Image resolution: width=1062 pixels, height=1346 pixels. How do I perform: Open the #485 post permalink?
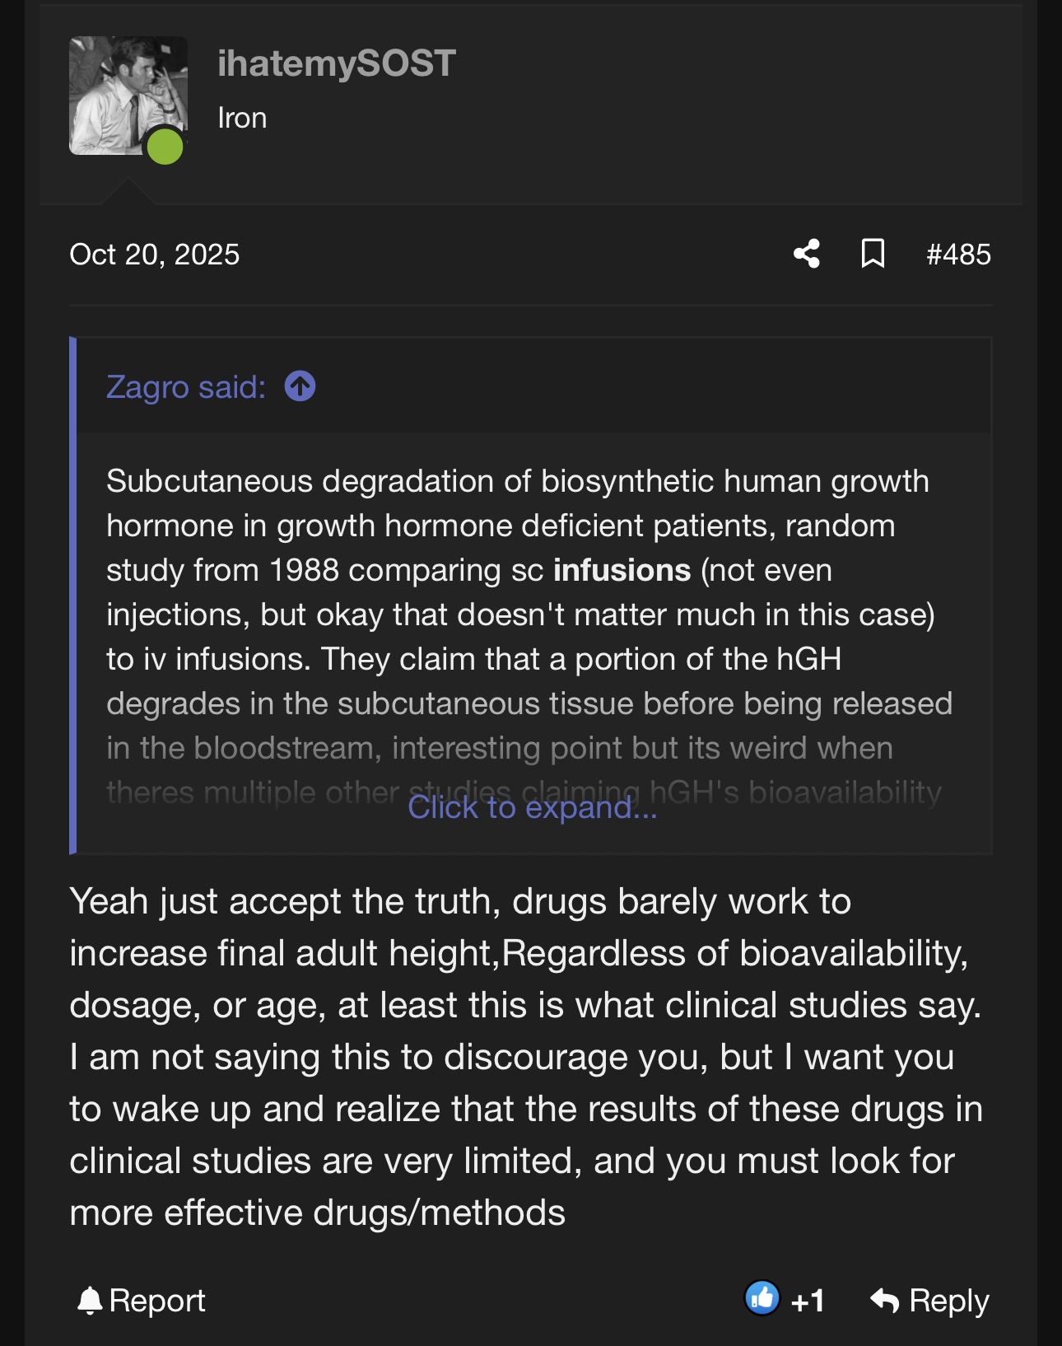[958, 255]
